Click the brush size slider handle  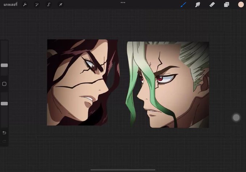pyautogui.click(x=4, y=65)
